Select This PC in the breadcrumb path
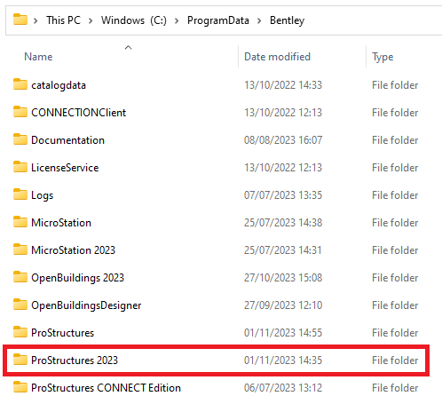Screen dimensions: 442x404 click(63, 20)
